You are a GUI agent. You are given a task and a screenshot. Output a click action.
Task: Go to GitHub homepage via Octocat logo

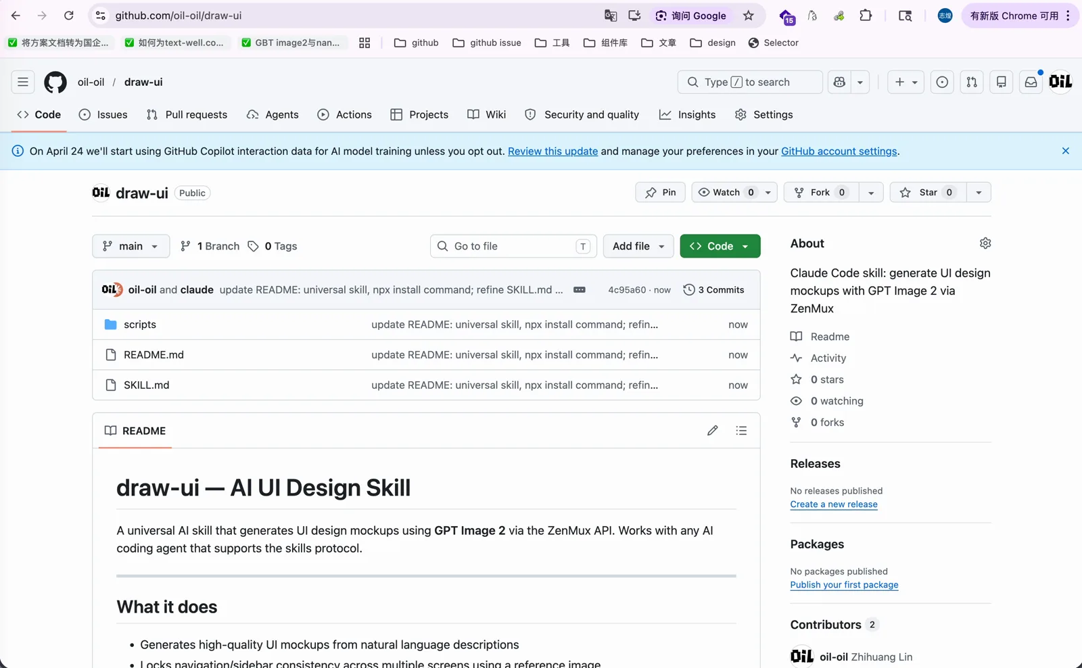[x=55, y=82]
